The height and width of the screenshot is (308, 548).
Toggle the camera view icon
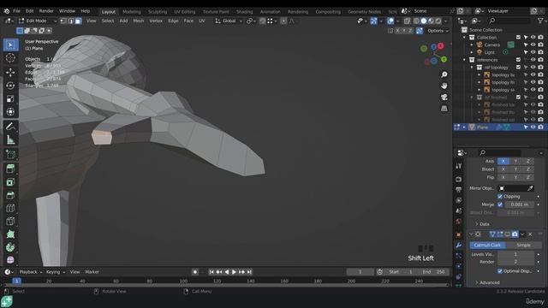444,97
